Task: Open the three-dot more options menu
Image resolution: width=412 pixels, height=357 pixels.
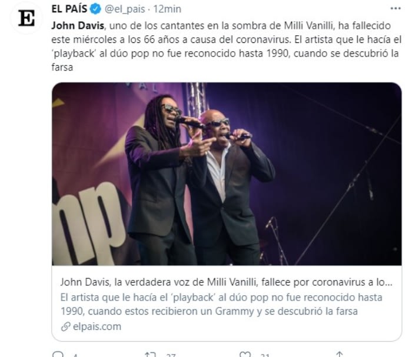Action: point(396,9)
